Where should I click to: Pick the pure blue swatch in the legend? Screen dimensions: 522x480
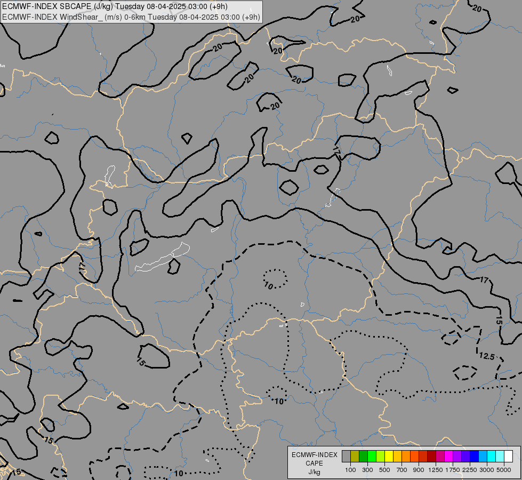475,456
